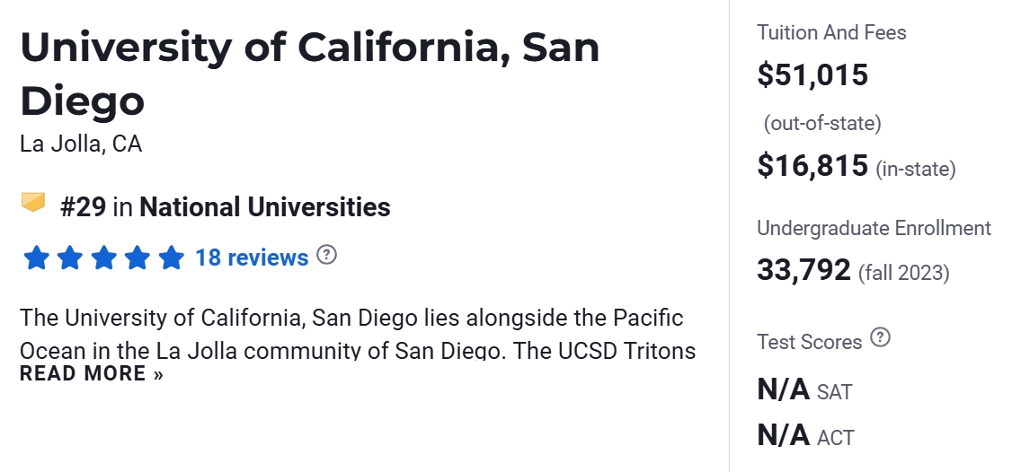
Task: Click the fifth rating star
Action: pos(171,258)
